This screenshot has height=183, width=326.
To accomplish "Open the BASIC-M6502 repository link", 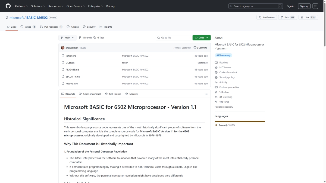I will 37,18.
